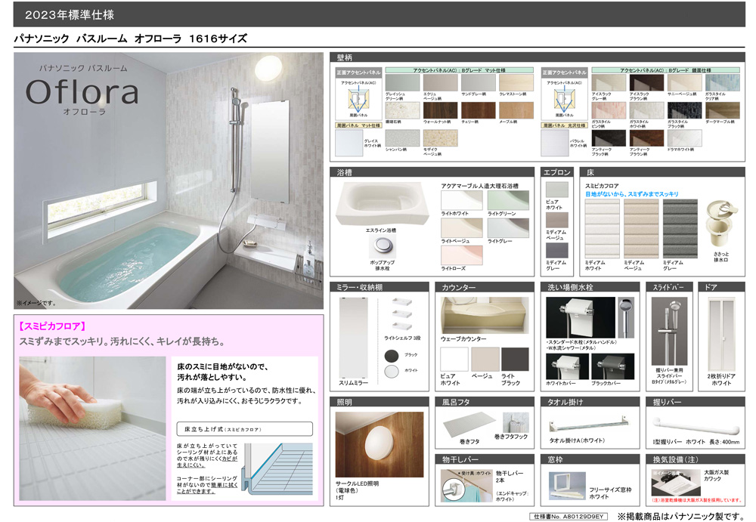Choose the ミディアムベージュ apron swatch
Screen dimensions: 756x522
tap(557, 220)
